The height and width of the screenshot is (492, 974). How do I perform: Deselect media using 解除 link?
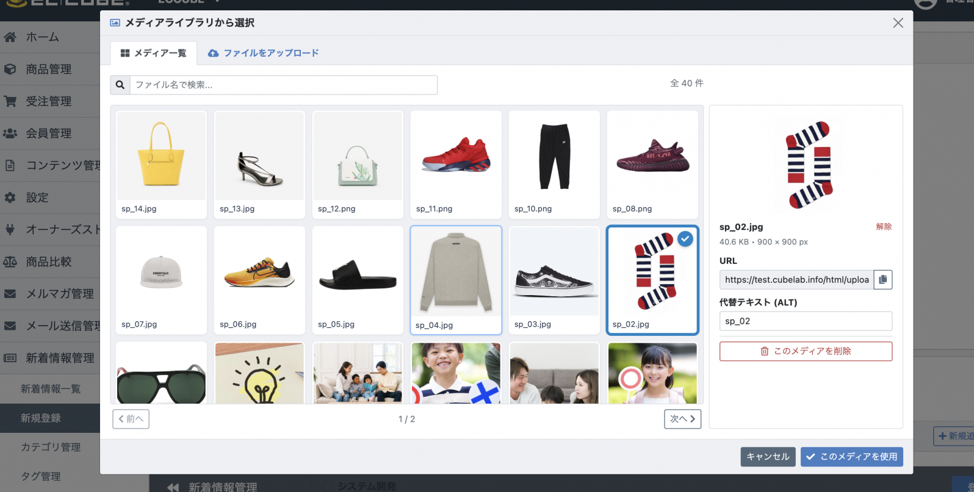(884, 227)
